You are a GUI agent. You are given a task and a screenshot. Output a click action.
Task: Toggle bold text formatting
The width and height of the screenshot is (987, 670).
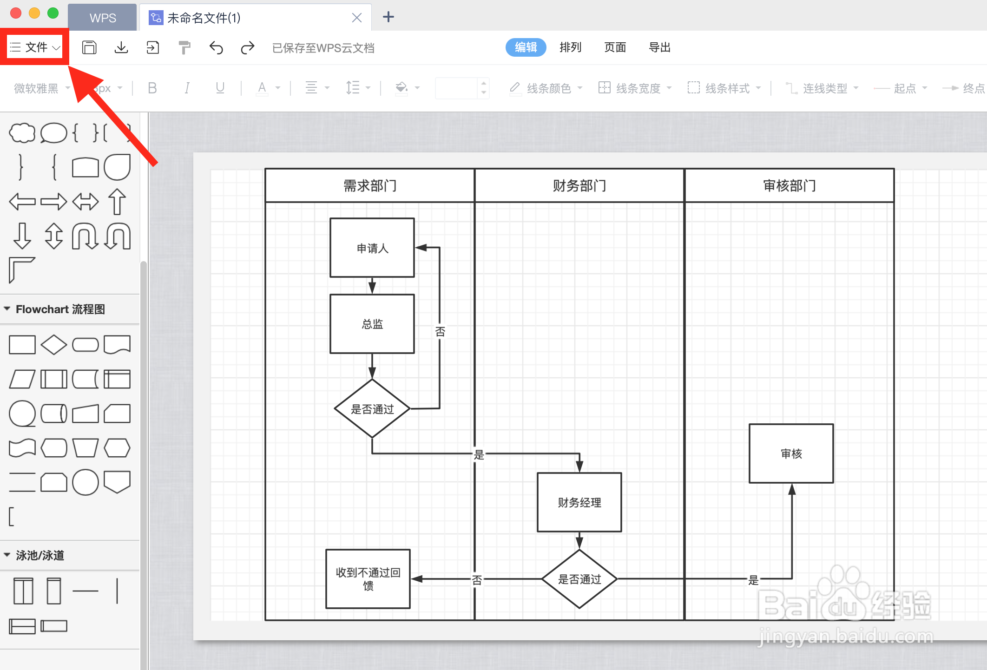click(152, 88)
